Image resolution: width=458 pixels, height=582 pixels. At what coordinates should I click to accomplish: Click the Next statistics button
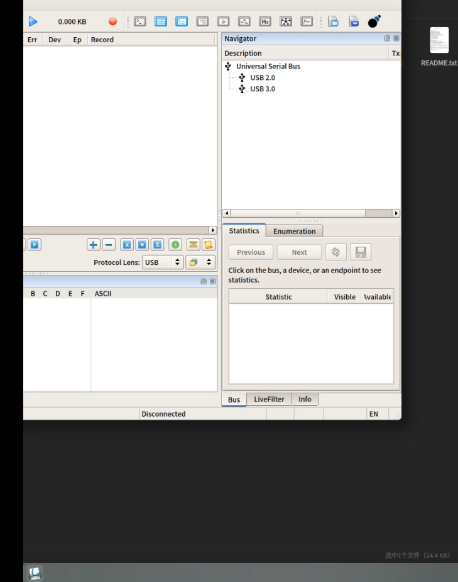tap(300, 252)
